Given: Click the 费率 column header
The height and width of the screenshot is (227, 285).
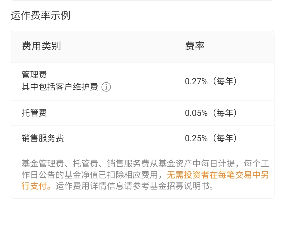Looking at the screenshot, I should [x=195, y=46].
